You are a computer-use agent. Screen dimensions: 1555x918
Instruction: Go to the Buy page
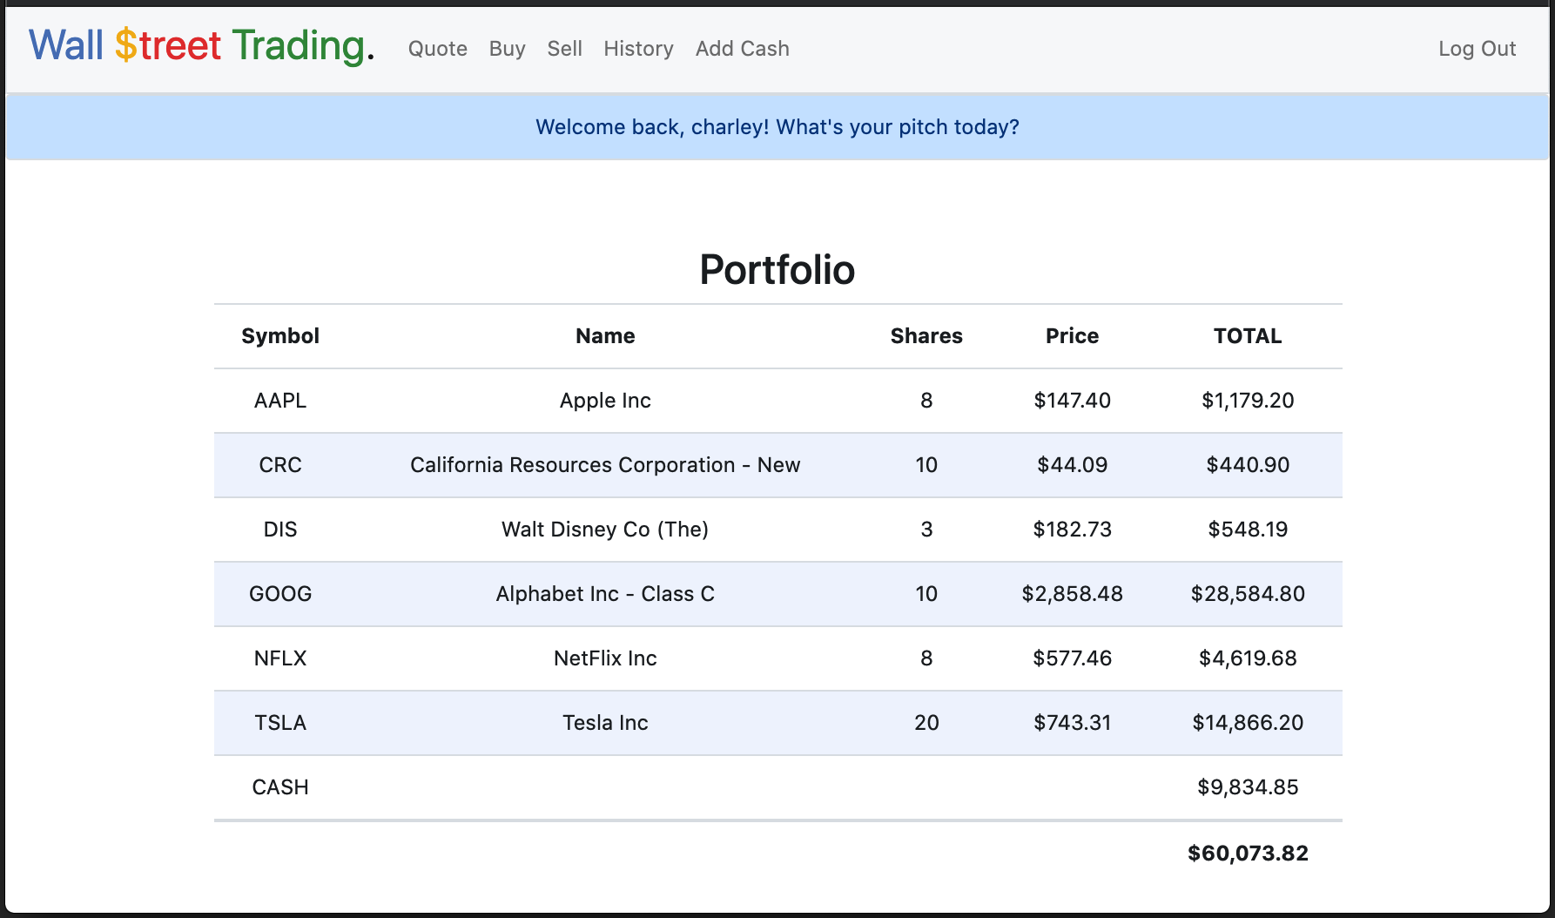point(508,49)
